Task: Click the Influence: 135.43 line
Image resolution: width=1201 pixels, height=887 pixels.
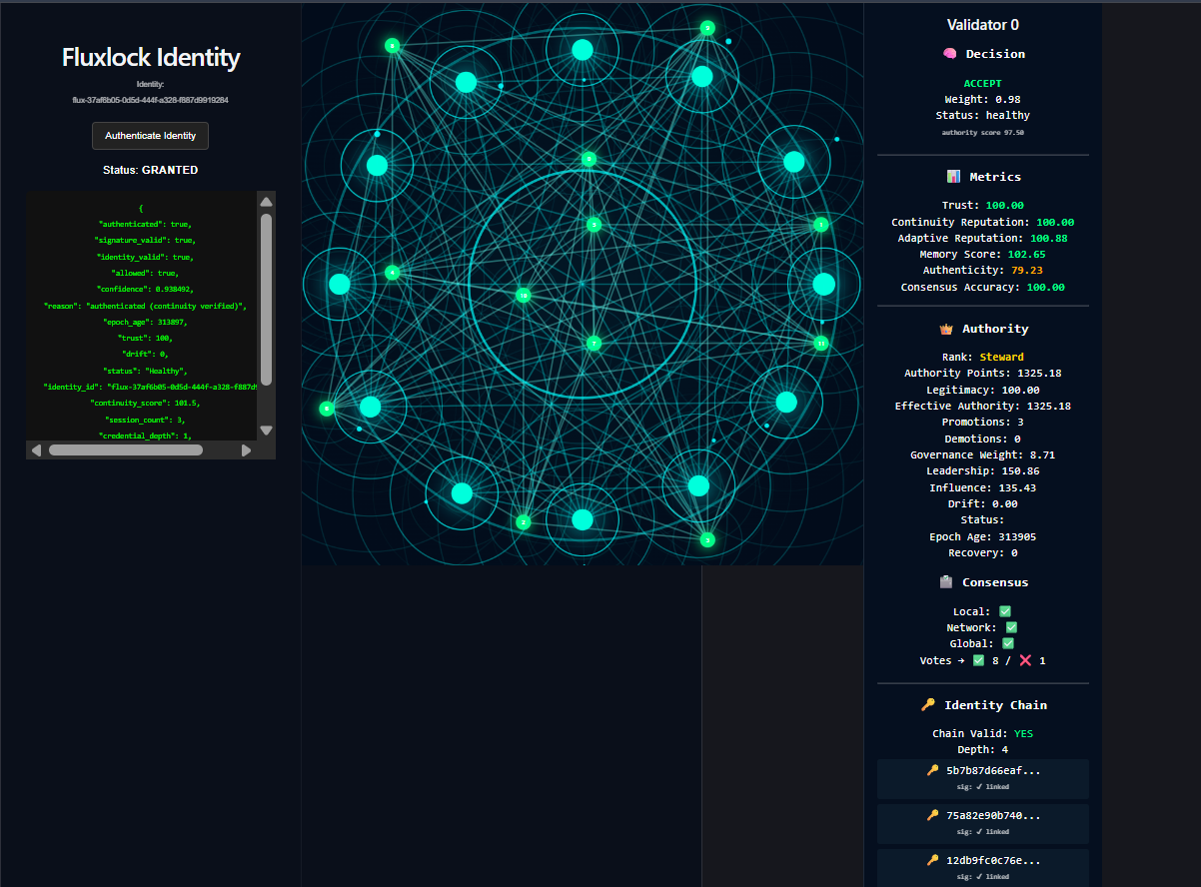Action: pyautogui.click(x=983, y=488)
